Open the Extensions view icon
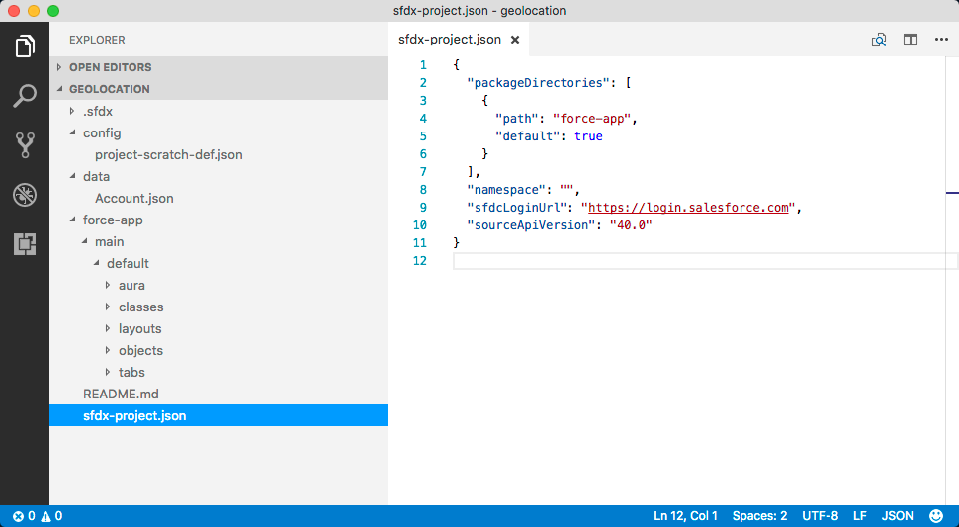 25,244
